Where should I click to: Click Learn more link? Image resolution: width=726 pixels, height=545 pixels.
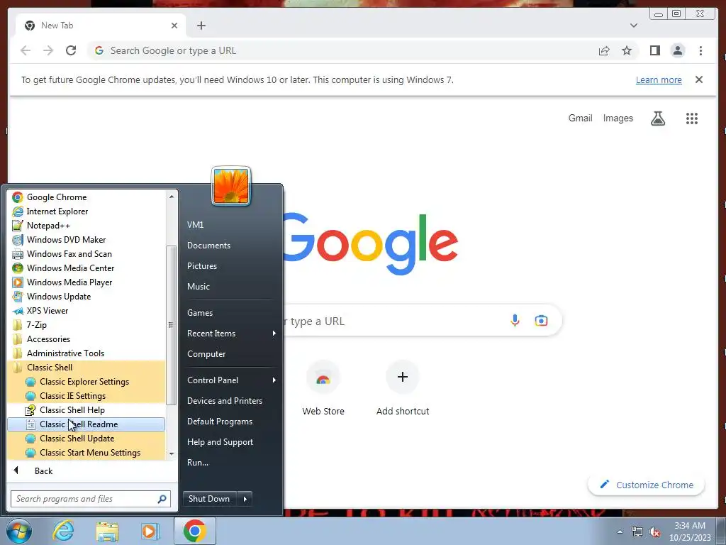pyautogui.click(x=659, y=79)
